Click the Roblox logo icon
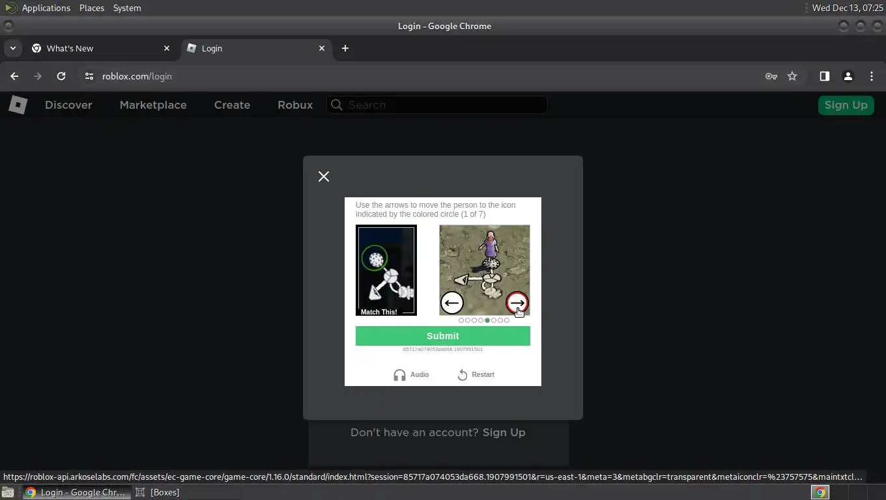 [x=18, y=105]
